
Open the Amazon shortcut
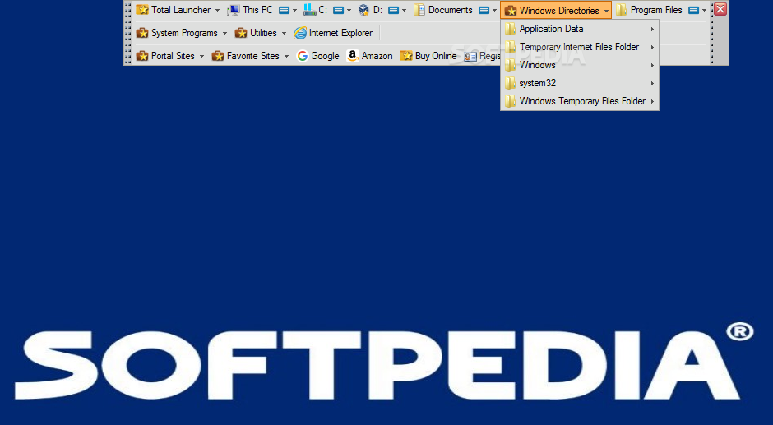click(x=369, y=56)
